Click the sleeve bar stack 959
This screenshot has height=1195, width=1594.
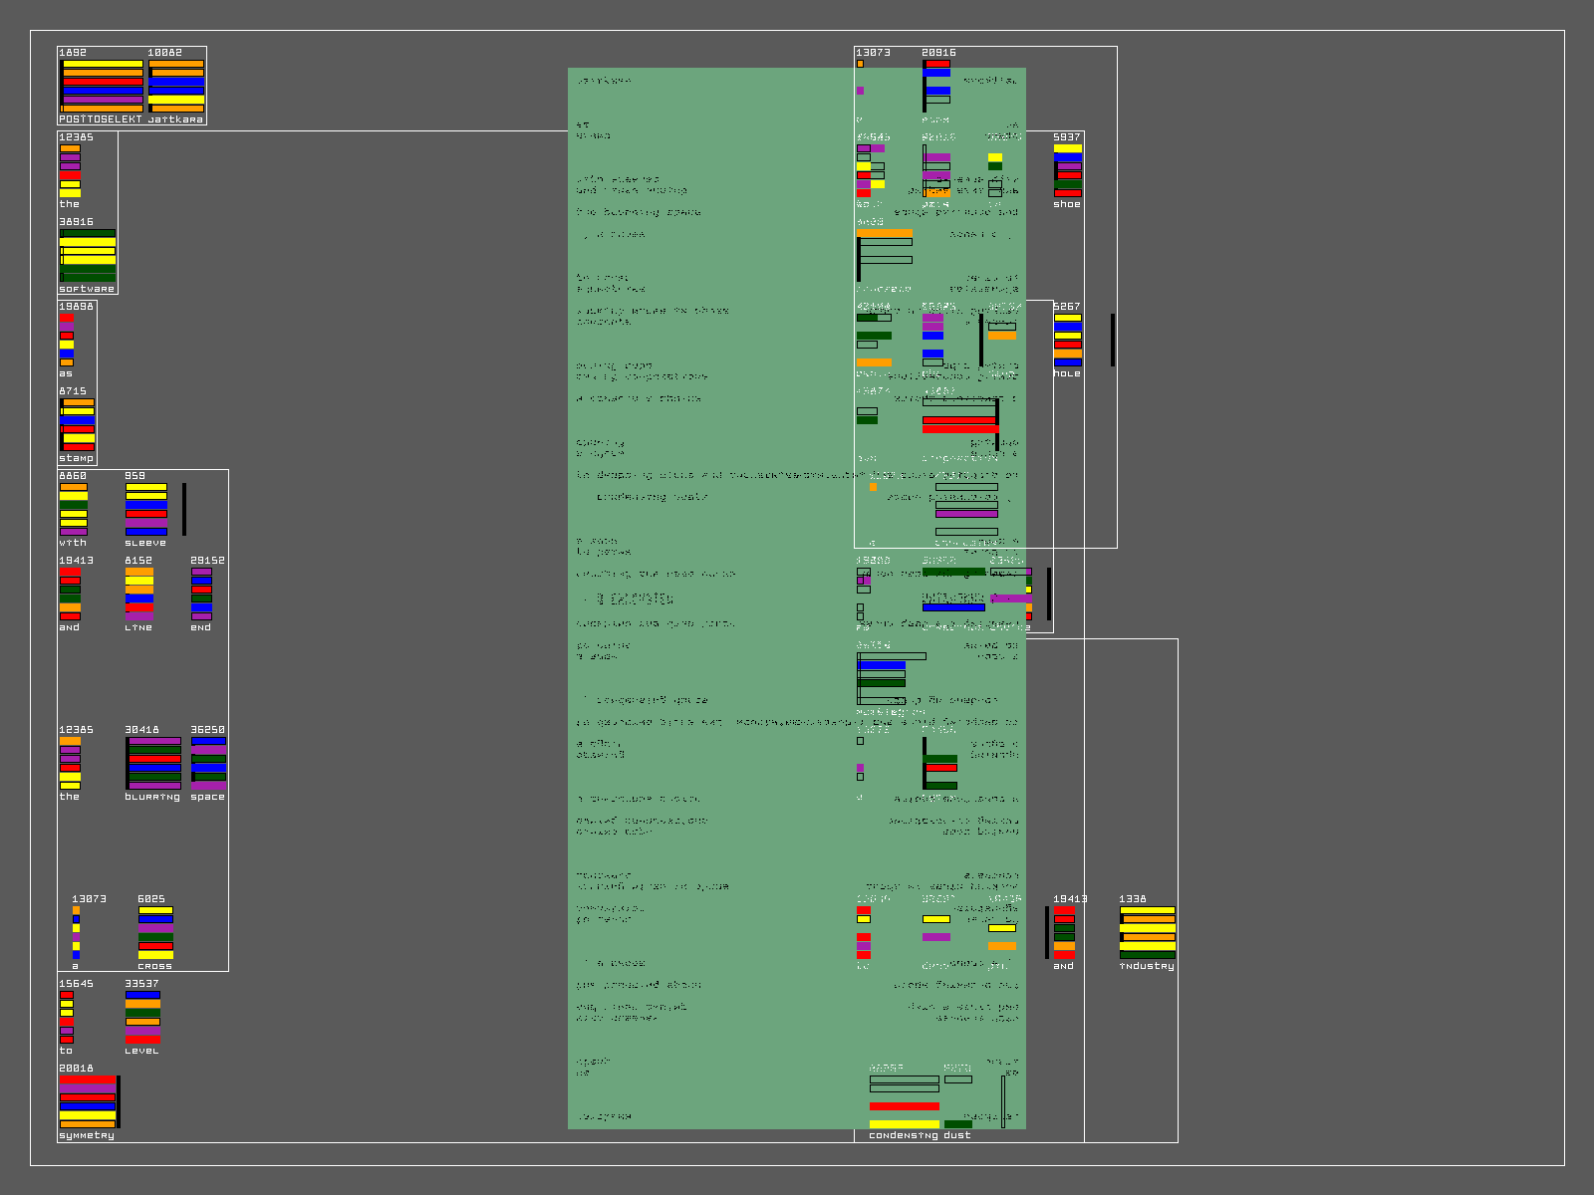tap(145, 510)
